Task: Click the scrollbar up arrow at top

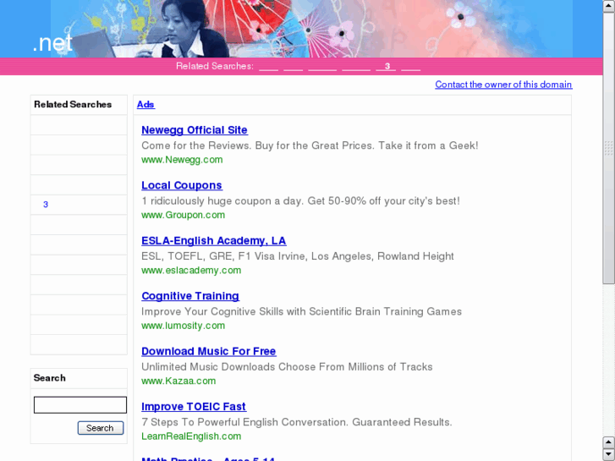Action: click(609, 7)
